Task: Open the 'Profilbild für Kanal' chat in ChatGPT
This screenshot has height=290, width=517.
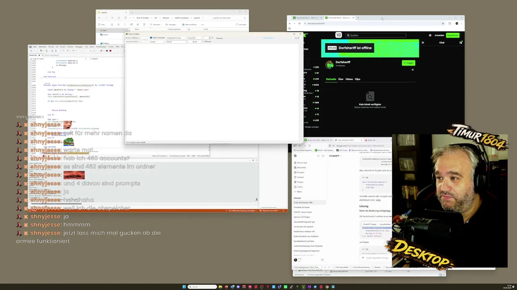Action: (302, 207)
